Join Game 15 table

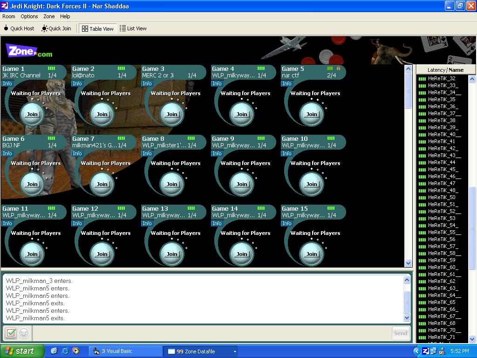(x=312, y=255)
